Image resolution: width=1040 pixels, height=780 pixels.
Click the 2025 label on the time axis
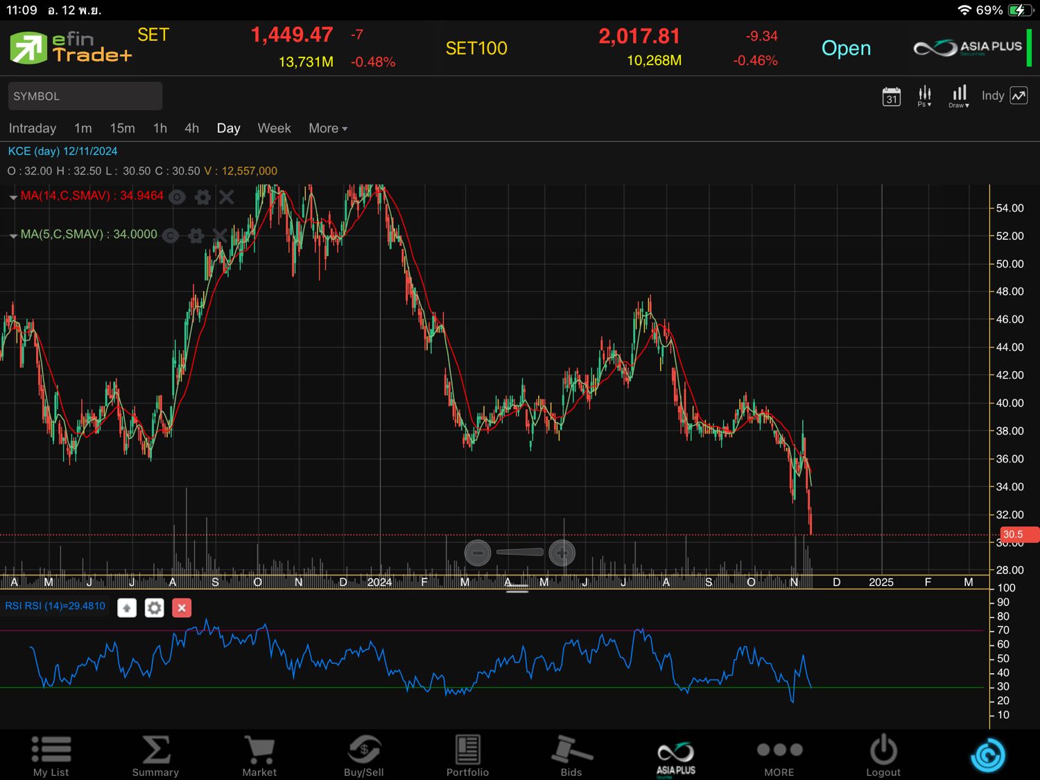881,582
